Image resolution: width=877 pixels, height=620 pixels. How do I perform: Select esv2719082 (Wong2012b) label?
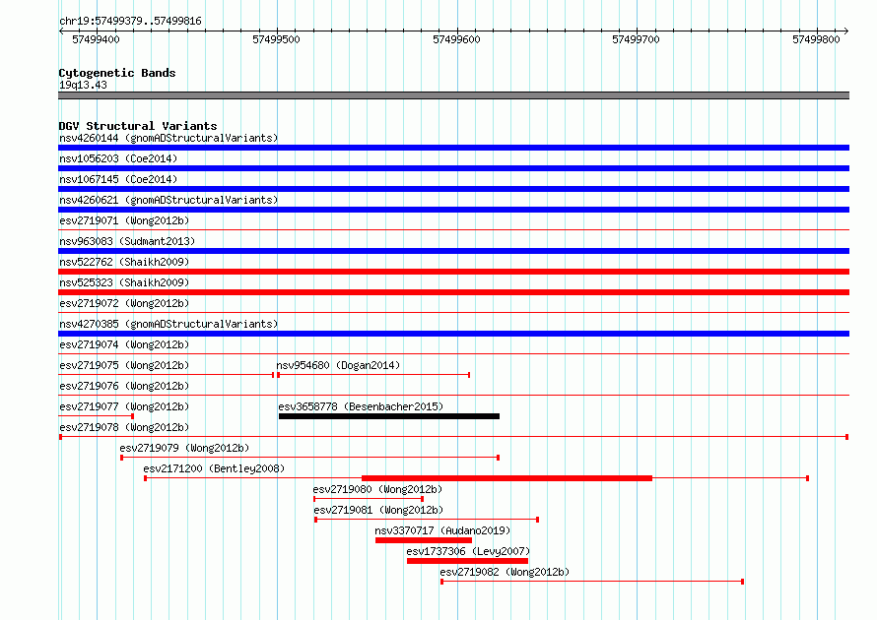(505, 572)
